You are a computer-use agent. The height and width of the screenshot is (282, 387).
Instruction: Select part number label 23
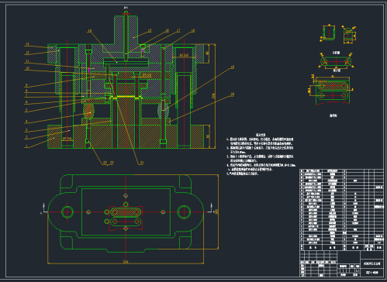click(112, 163)
